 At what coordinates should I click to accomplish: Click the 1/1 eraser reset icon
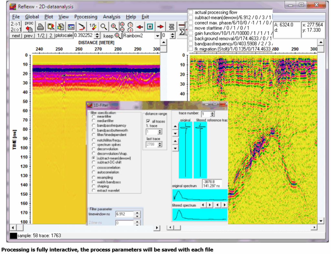(93, 27)
